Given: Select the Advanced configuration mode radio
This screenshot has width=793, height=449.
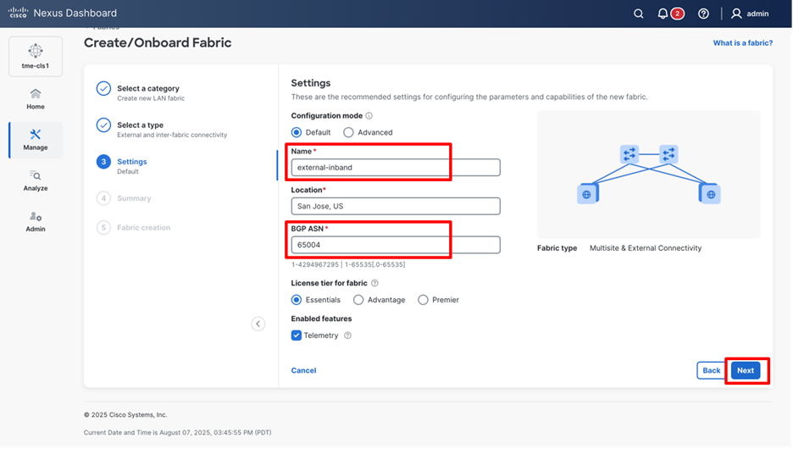Looking at the screenshot, I should 348,132.
